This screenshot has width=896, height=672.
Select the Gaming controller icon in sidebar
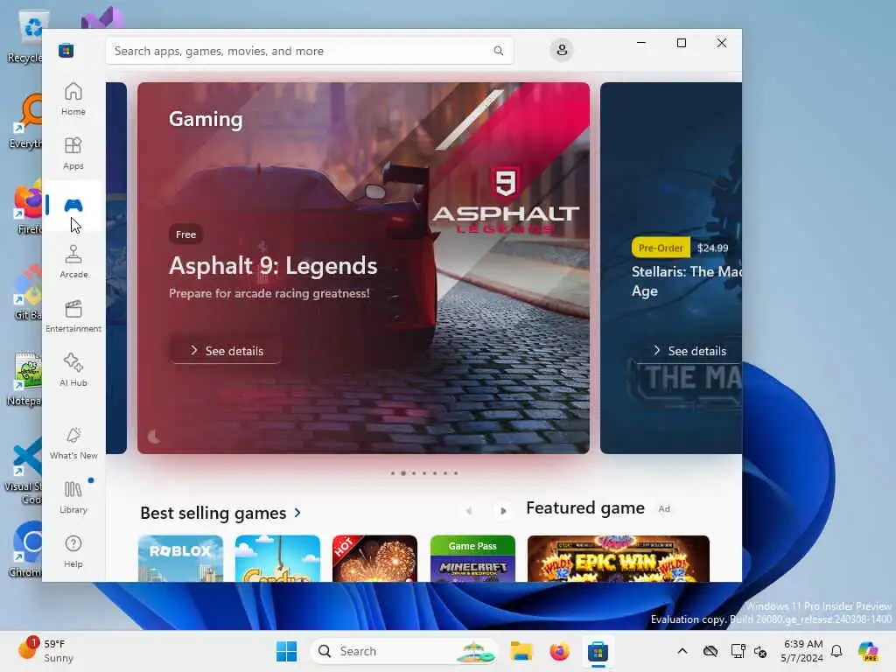73,205
